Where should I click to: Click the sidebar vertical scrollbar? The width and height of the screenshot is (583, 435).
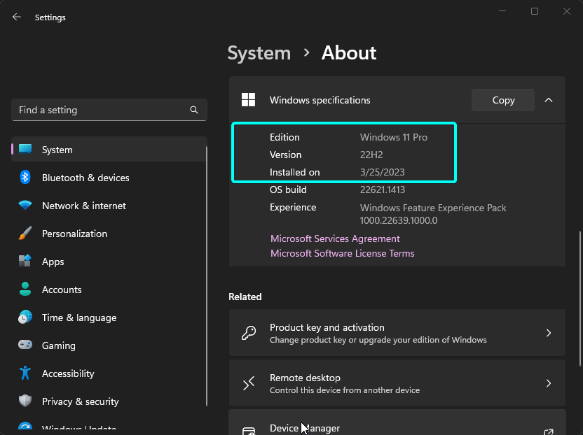click(206, 276)
